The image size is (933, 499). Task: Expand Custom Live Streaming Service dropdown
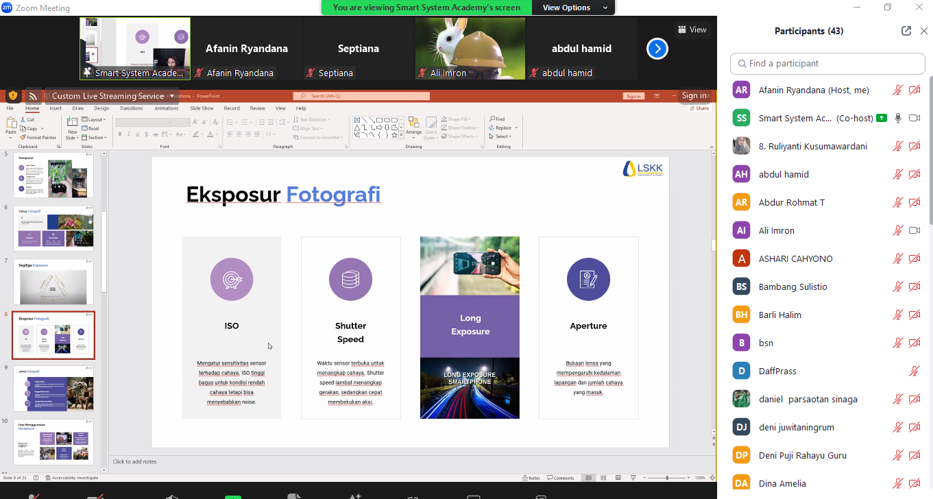pos(172,96)
